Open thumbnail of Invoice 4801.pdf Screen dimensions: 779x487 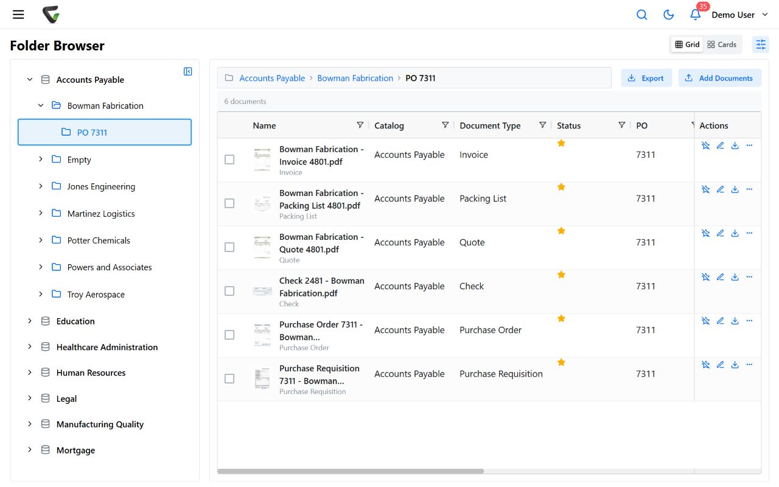pyautogui.click(x=262, y=159)
